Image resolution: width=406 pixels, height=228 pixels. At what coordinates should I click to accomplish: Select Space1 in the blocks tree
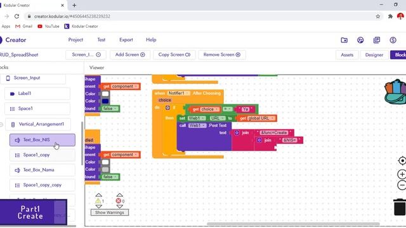coord(37,109)
